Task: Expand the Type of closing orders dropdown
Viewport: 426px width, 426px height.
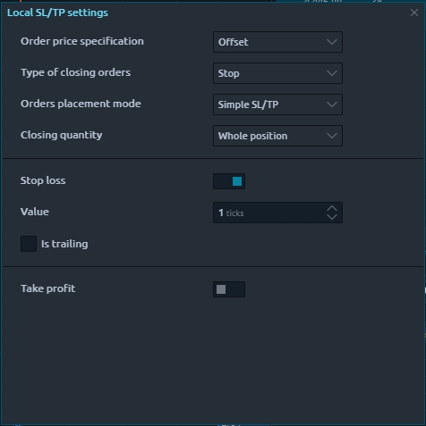Action: click(x=277, y=73)
